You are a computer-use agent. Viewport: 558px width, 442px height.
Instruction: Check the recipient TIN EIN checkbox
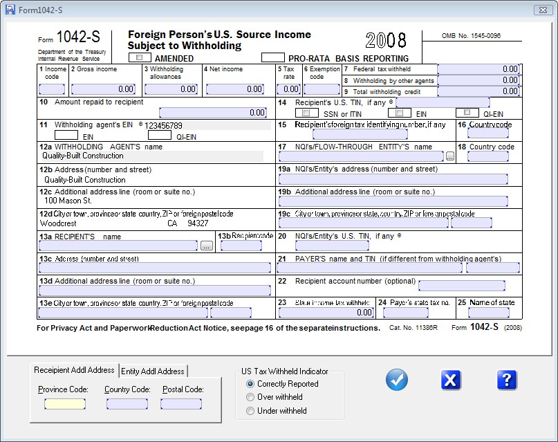coord(399,113)
